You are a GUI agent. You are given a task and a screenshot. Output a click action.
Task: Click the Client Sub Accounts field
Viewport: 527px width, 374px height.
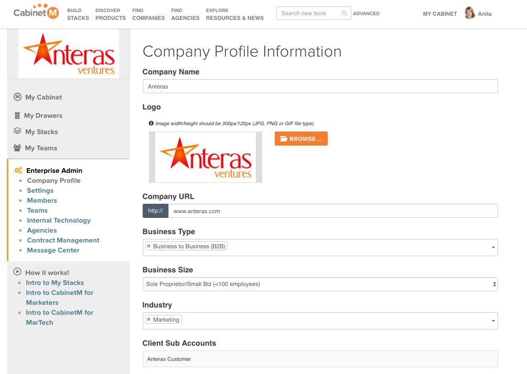(320, 359)
